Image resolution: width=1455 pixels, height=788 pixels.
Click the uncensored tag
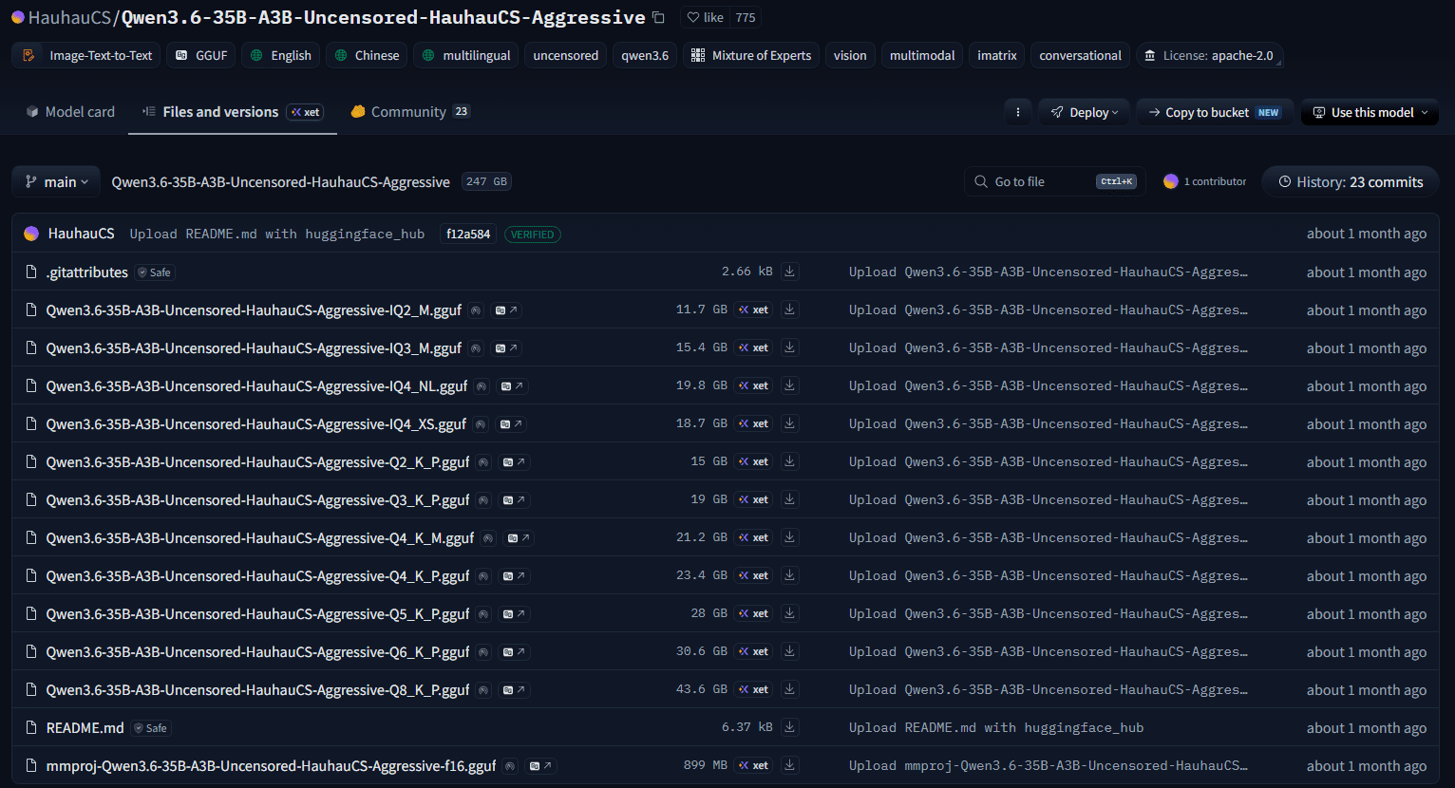(x=566, y=55)
